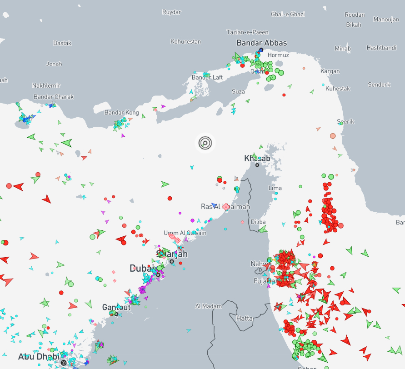Click the red diamond marker at Ras Al Khaimah
Screen dimensions: 405x369
(x=226, y=207)
